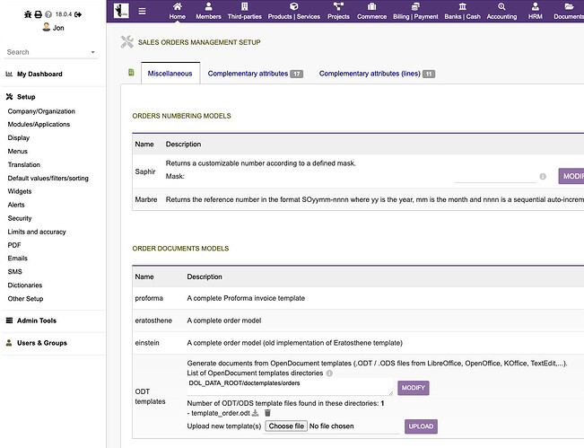Image resolution: width=584 pixels, height=448 pixels.
Task: Open the Accounting module
Action: coord(501,11)
